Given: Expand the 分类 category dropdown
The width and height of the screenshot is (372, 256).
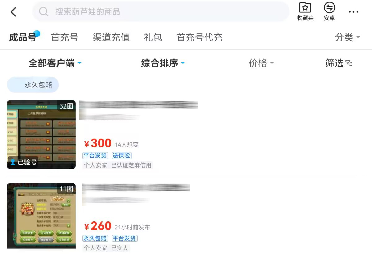Looking at the screenshot, I should (347, 37).
